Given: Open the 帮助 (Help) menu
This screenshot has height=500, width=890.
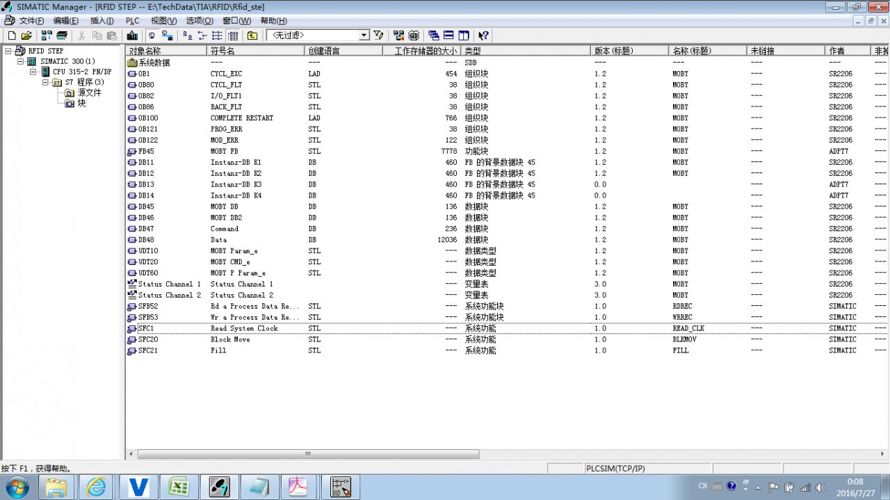Looking at the screenshot, I should point(273,21).
